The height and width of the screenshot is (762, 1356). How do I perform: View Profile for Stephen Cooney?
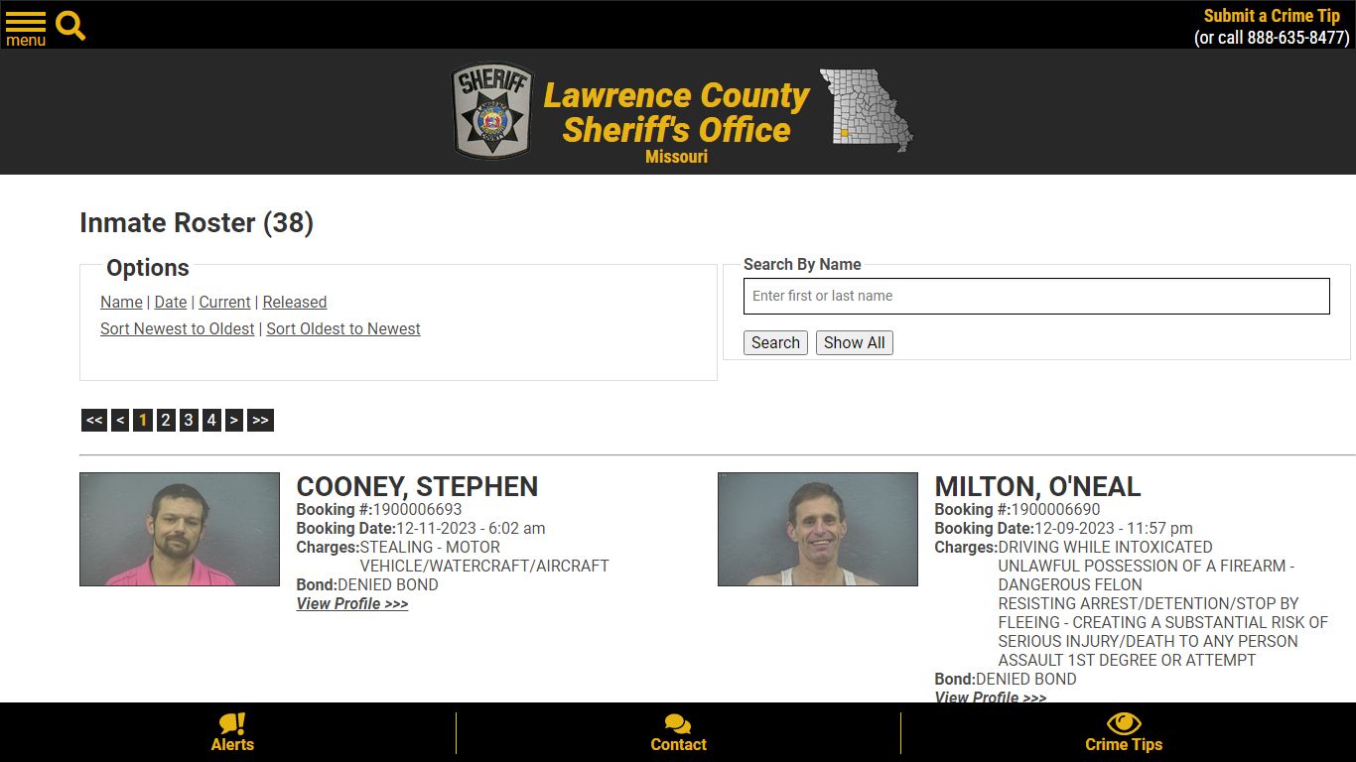point(352,603)
